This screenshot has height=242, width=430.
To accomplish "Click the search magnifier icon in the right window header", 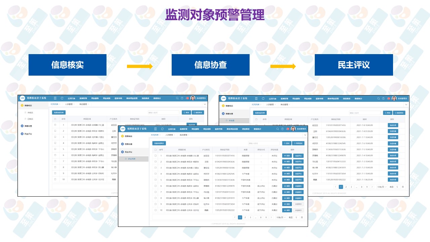I will (x=378, y=98).
